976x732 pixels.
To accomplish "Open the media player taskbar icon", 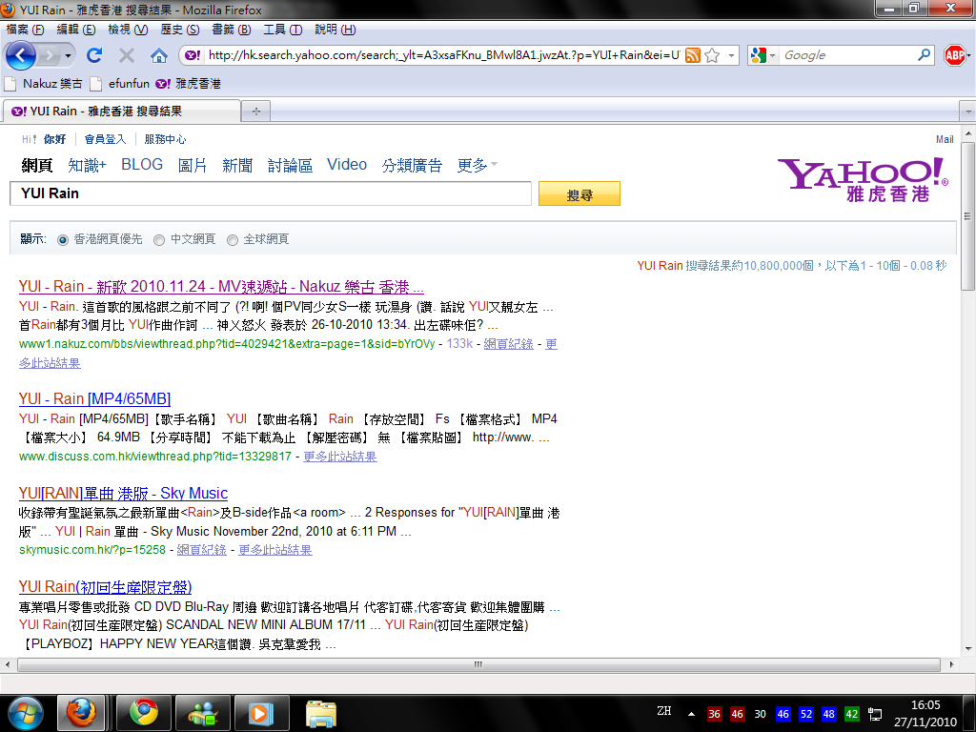I will (262, 713).
